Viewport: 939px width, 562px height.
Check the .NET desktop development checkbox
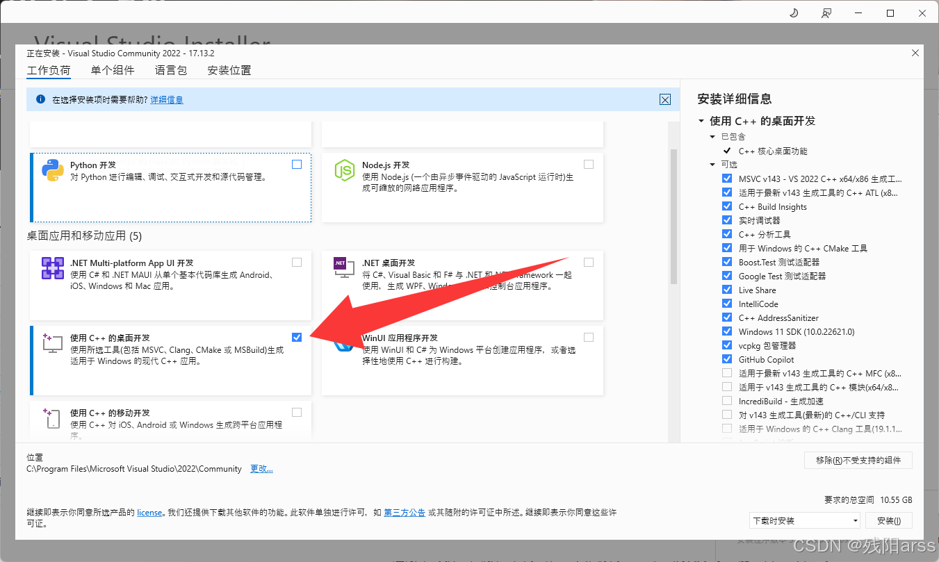click(589, 263)
